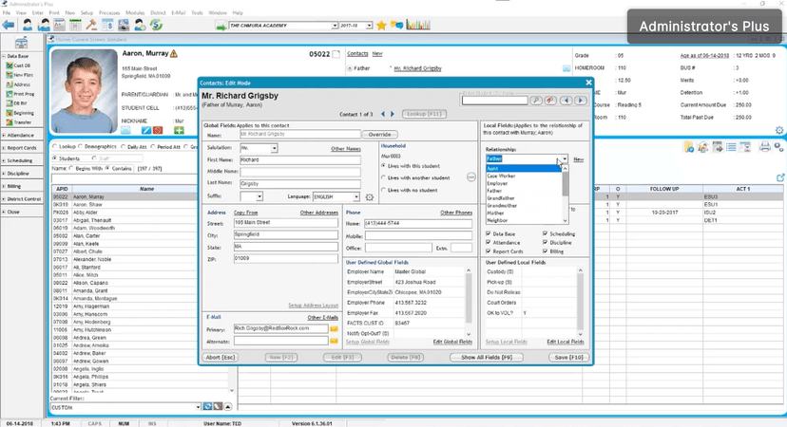Click the Save [F10] button
This screenshot has height=427, width=787.
coord(568,358)
